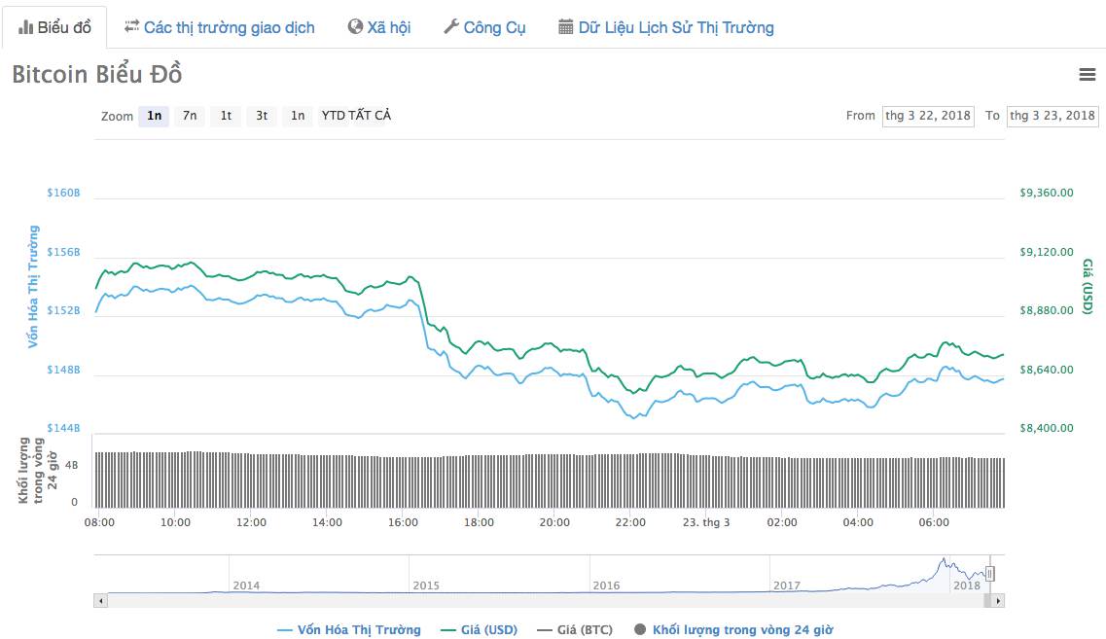The width and height of the screenshot is (1106, 639).
Task: Click the 02:00 time axis label
Action: (x=782, y=522)
